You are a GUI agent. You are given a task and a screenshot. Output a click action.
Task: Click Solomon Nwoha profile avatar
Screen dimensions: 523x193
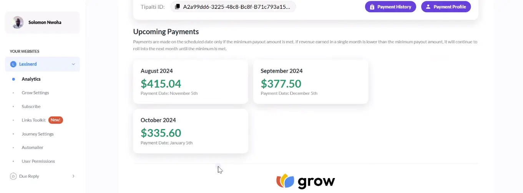[18, 23]
